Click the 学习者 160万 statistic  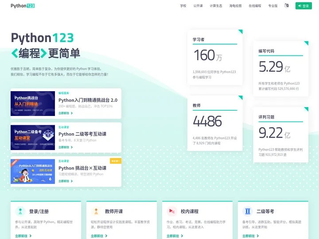pos(215,57)
